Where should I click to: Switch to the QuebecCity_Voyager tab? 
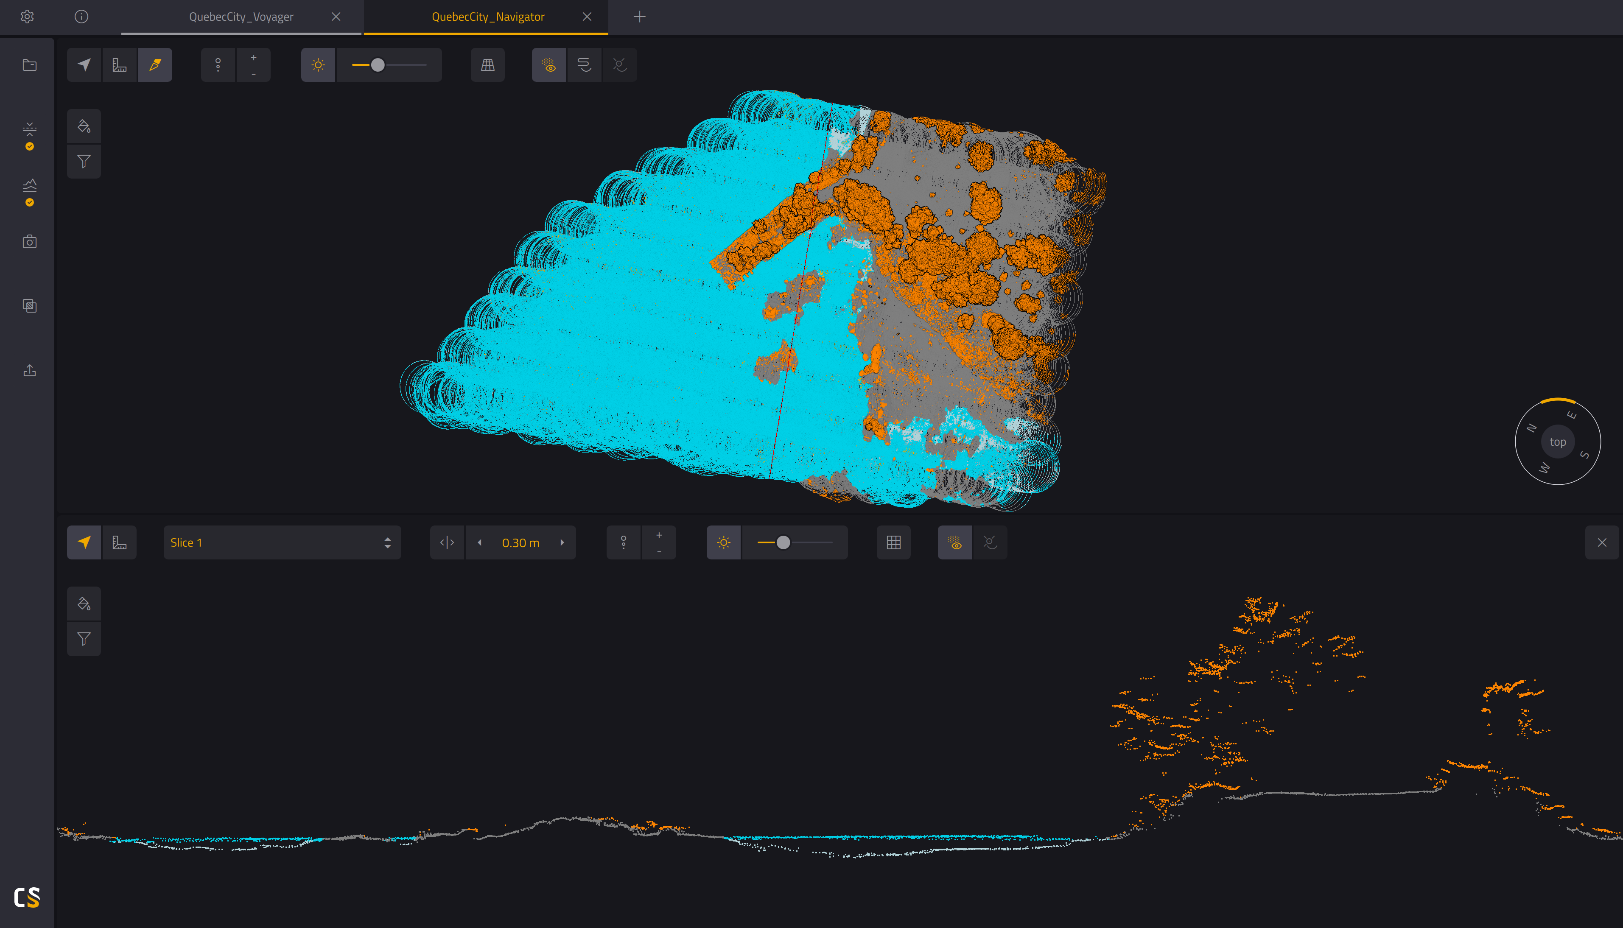(x=241, y=17)
